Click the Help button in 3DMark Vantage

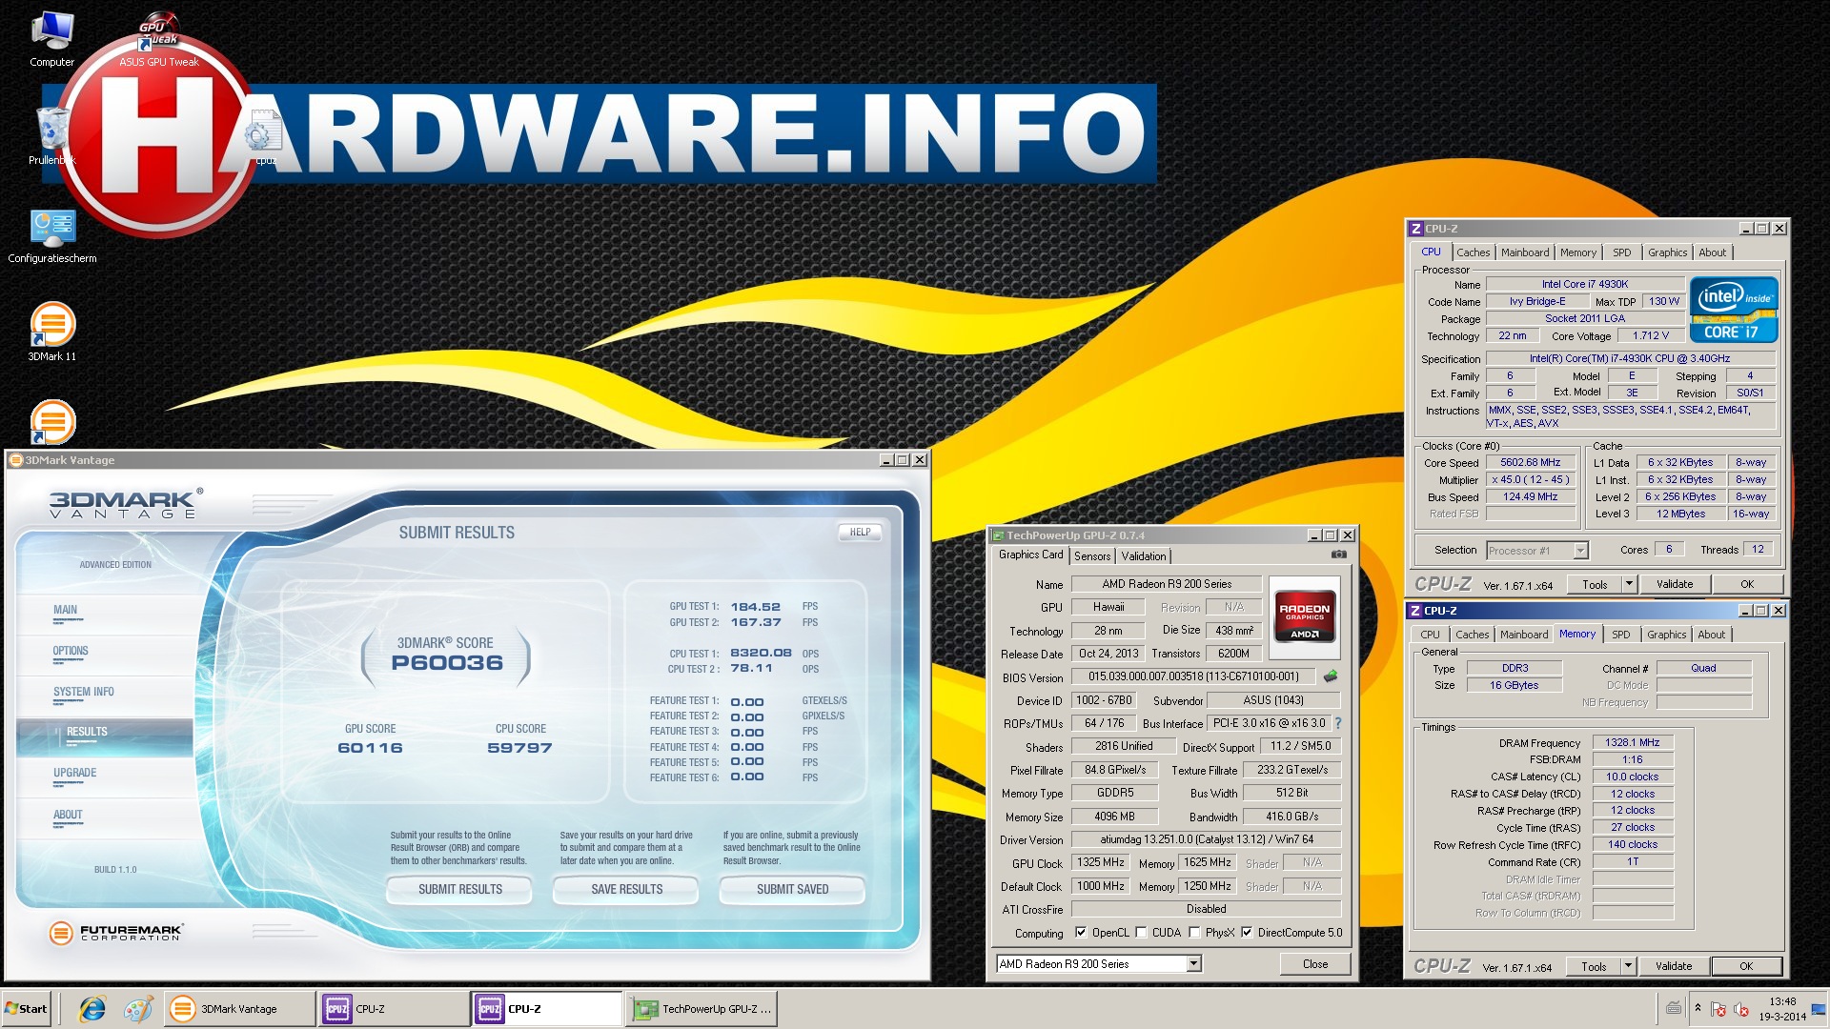pos(860,532)
